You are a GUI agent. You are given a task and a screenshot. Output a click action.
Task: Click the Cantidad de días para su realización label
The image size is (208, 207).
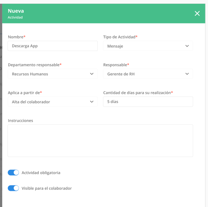pyautogui.click(x=137, y=93)
